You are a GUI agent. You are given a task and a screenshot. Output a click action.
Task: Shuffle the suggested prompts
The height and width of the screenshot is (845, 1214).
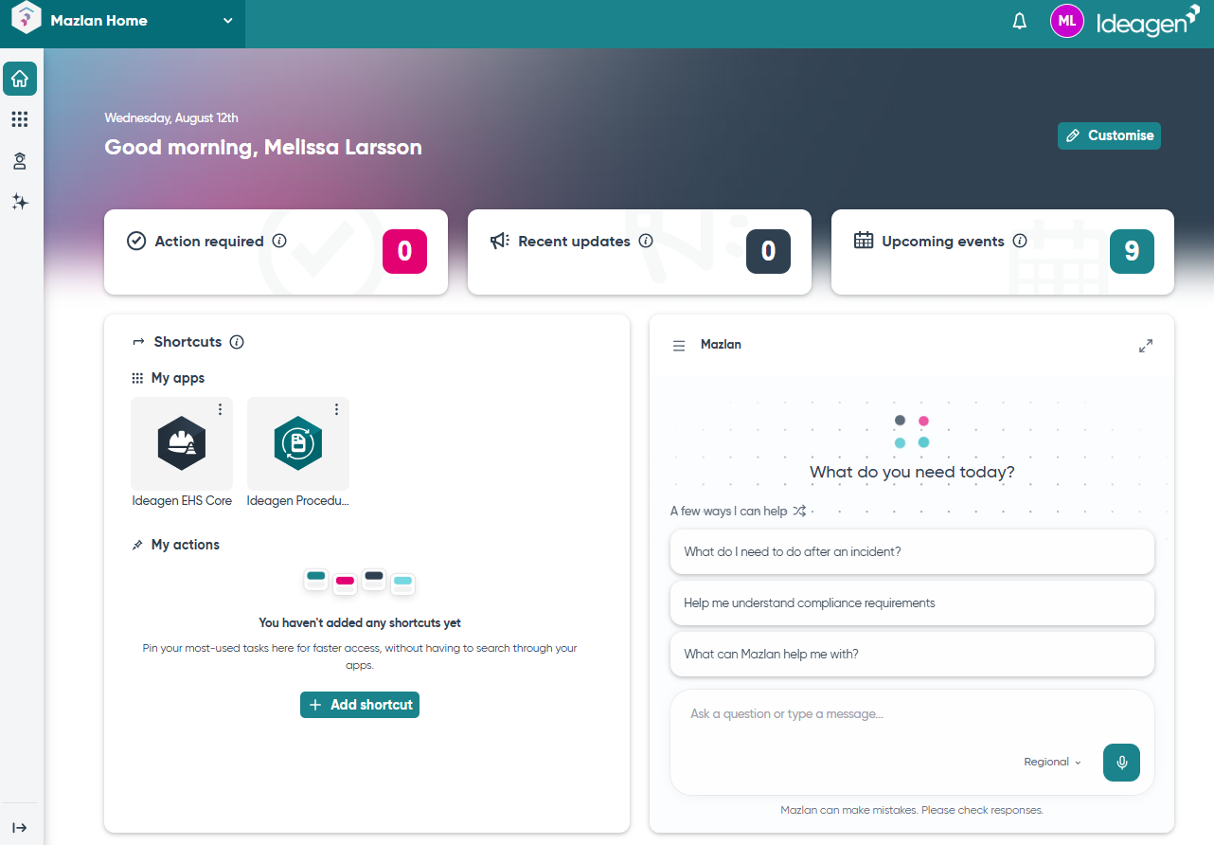pyautogui.click(x=800, y=511)
